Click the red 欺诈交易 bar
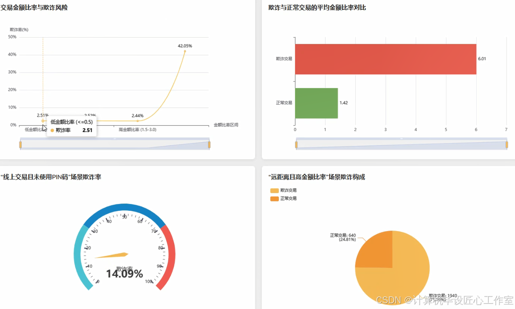This screenshot has height=309, width=515. (386, 59)
